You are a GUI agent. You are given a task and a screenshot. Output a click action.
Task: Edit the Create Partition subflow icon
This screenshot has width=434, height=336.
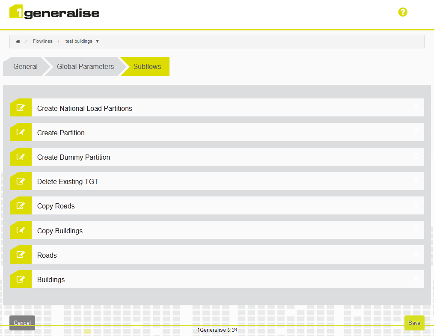coord(21,132)
